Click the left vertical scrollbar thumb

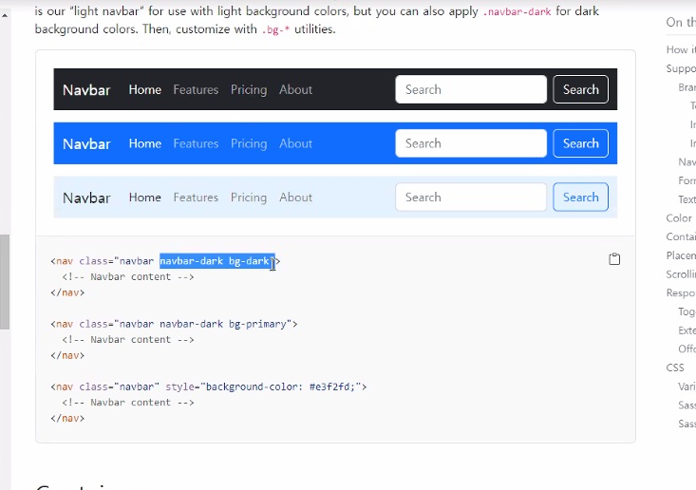click(x=5, y=282)
